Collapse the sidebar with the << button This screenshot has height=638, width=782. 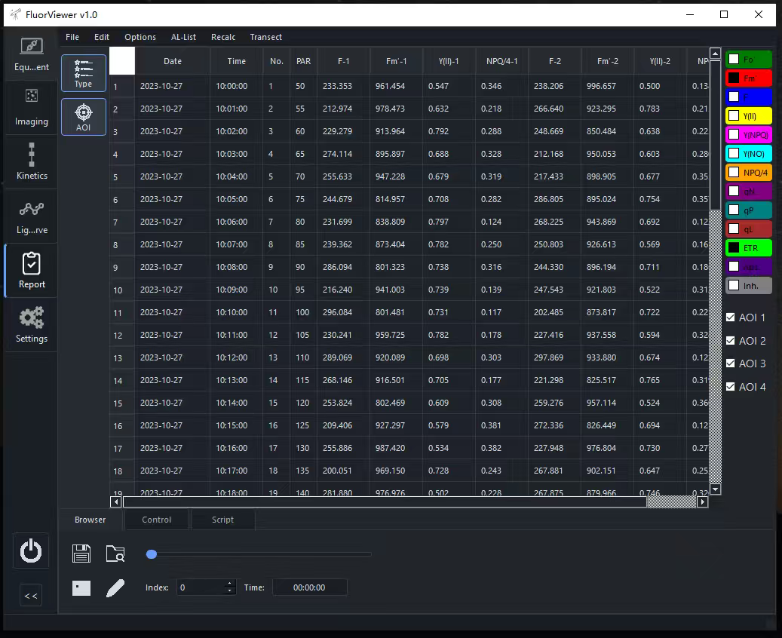click(x=31, y=596)
